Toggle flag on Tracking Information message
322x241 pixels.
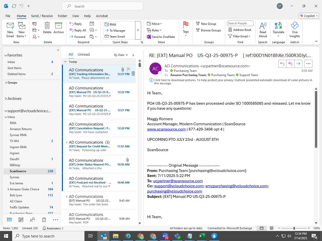click(x=128, y=69)
